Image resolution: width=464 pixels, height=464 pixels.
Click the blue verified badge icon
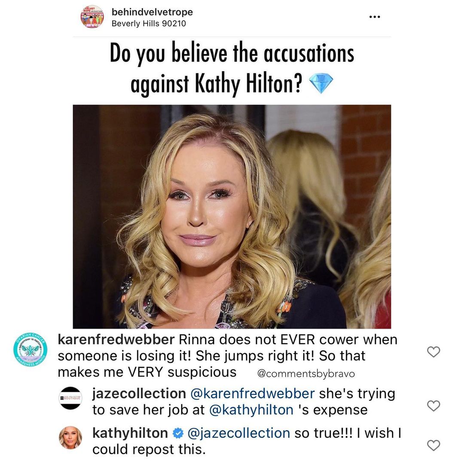(178, 433)
